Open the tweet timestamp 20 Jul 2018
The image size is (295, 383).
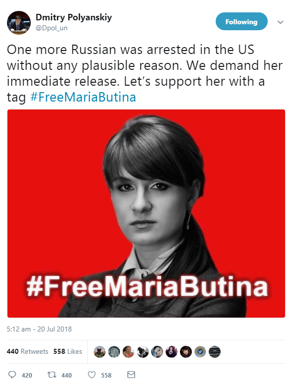click(x=39, y=329)
